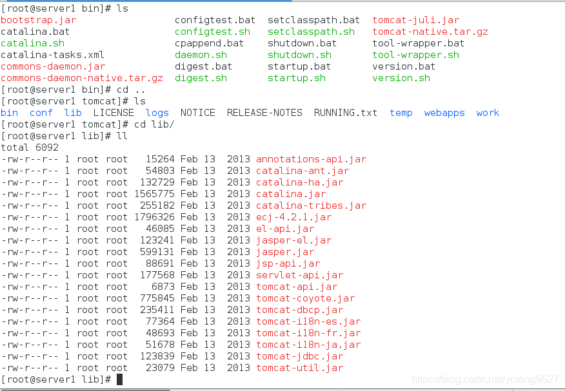This screenshot has width=565, height=391.
Task: Click startup.bat filename
Action: coord(299,66)
